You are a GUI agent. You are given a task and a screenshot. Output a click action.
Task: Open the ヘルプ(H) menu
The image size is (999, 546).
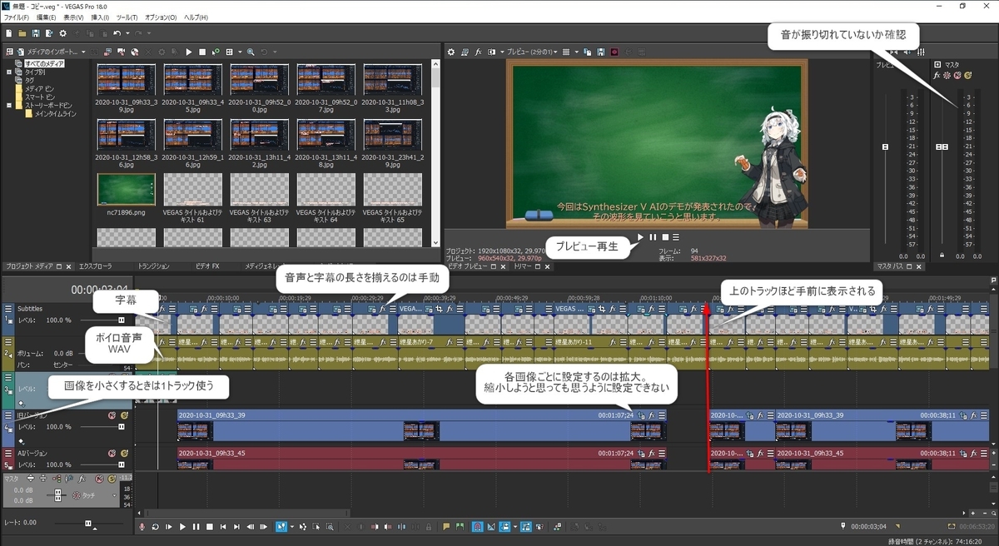pos(196,17)
